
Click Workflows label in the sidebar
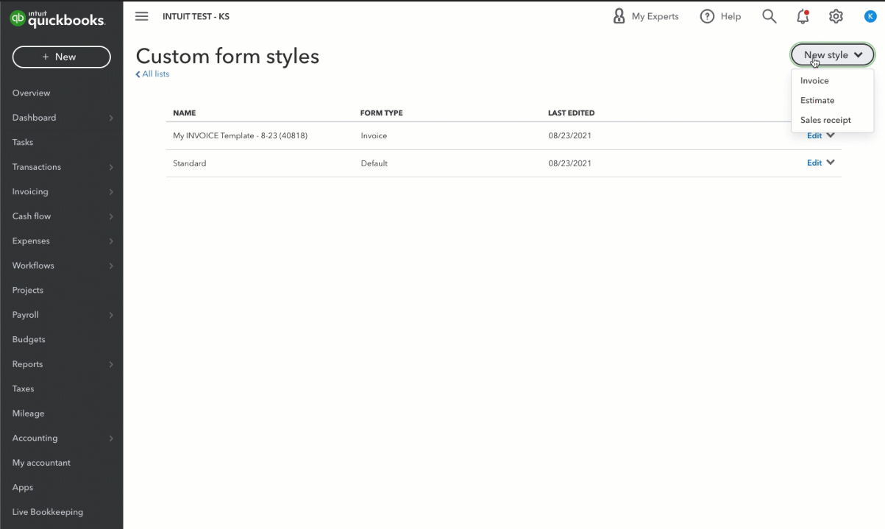[33, 266]
